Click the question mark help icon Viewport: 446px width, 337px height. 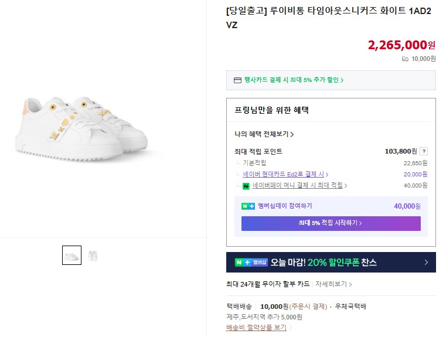click(424, 151)
